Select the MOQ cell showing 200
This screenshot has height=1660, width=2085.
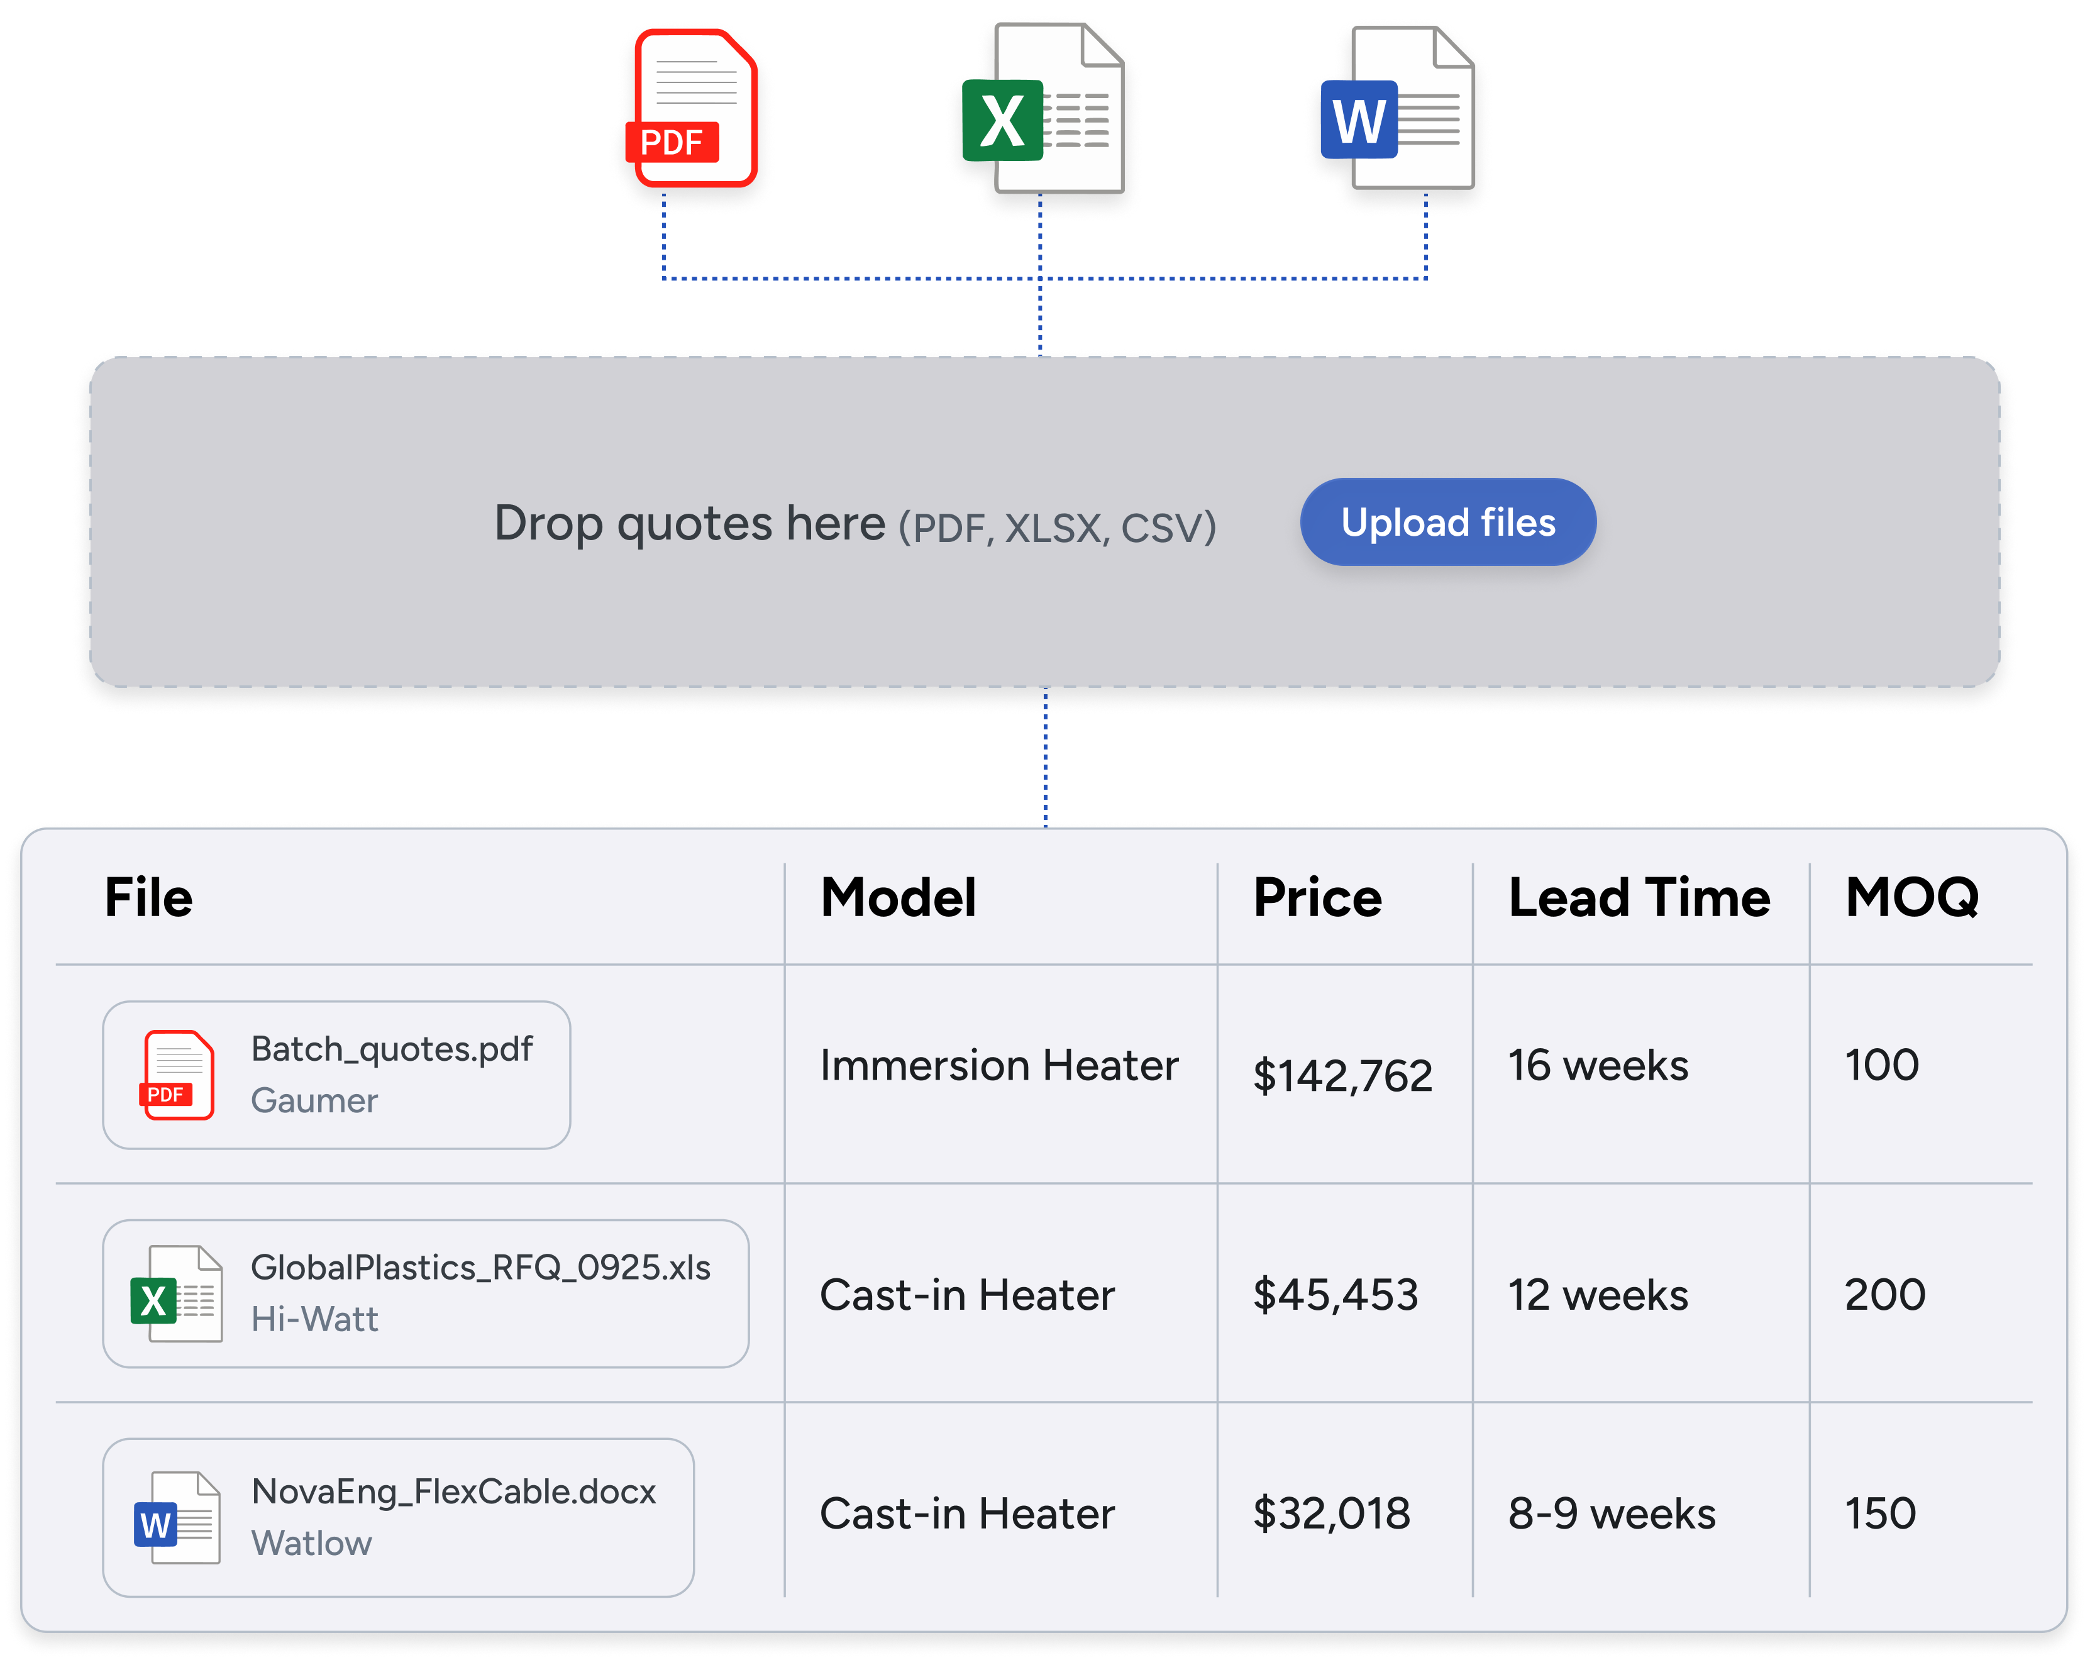(1885, 1294)
